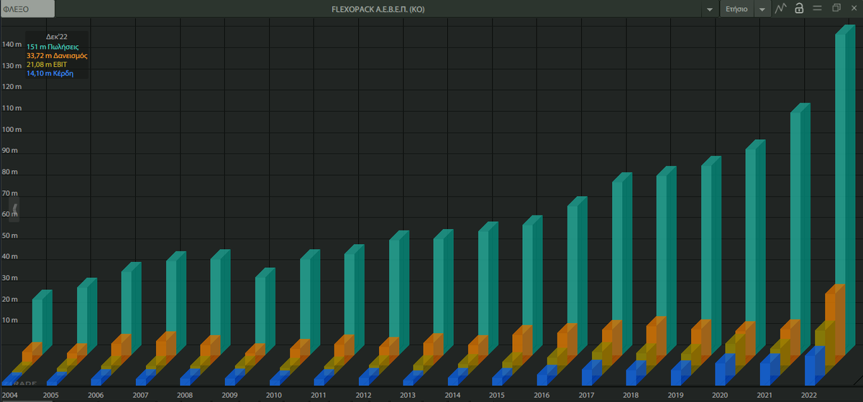Screen dimensions: 863x402
Task: Click the 100 m value axis label
Action: pyautogui.click(x=12, y=130)
